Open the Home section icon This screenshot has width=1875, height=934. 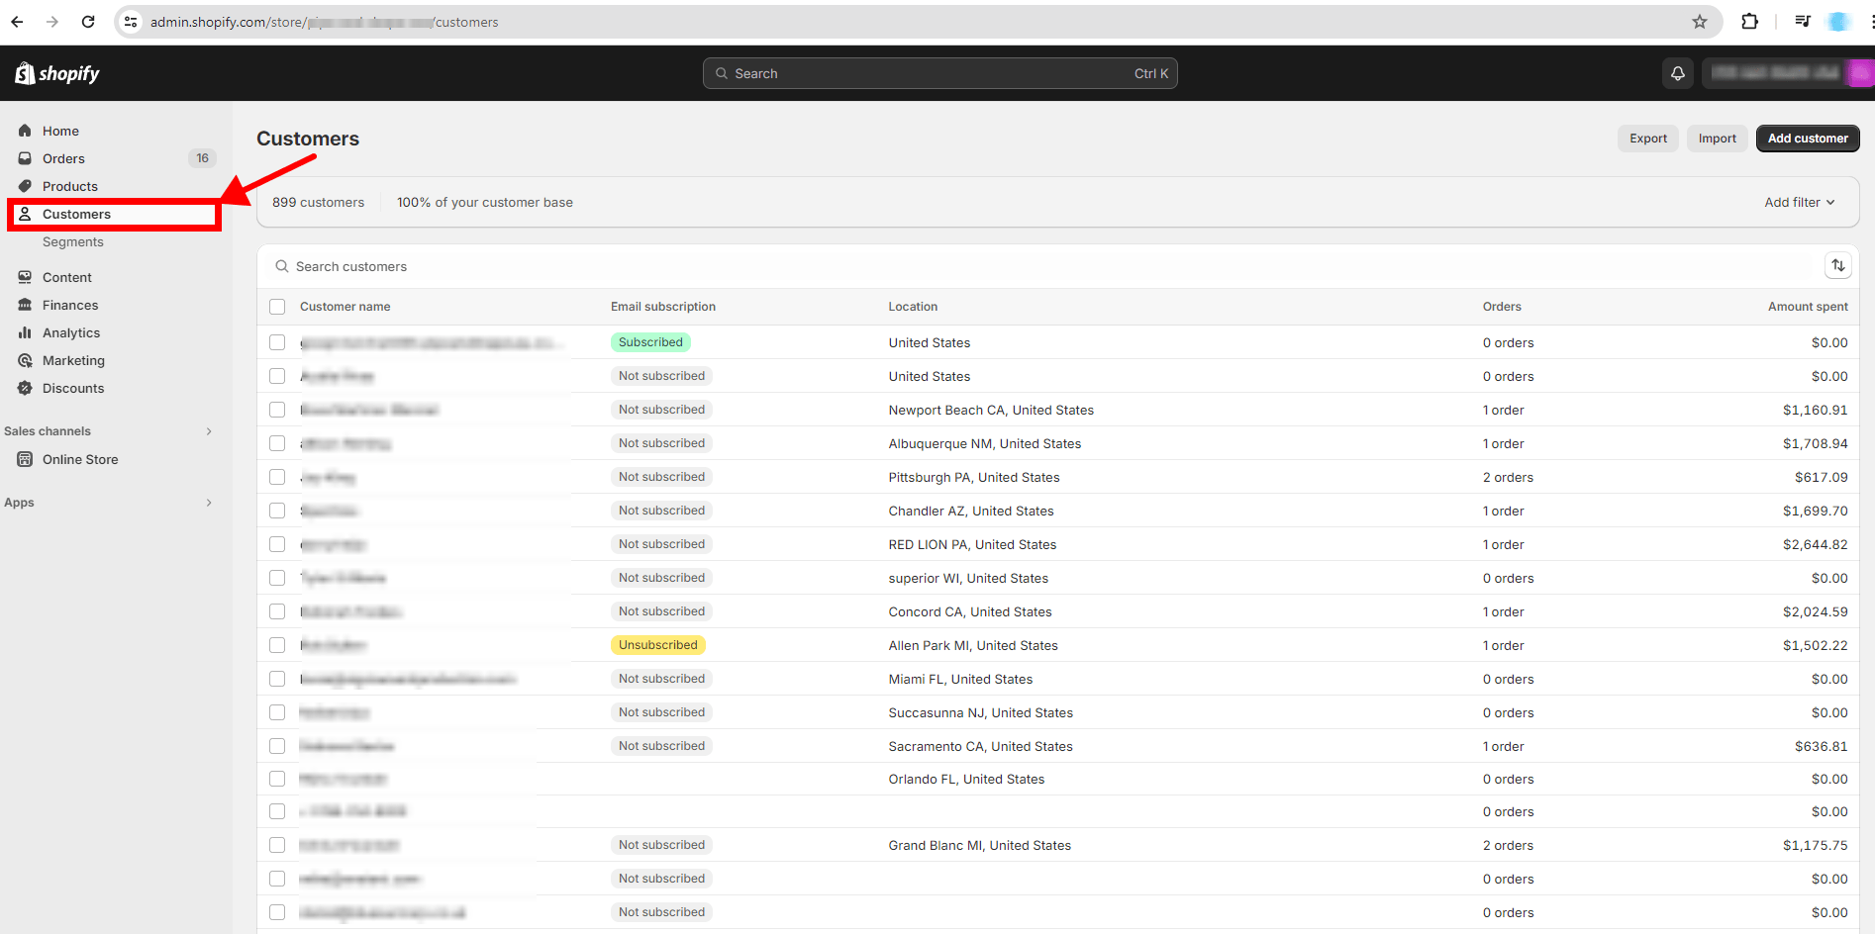click(26, 130)
